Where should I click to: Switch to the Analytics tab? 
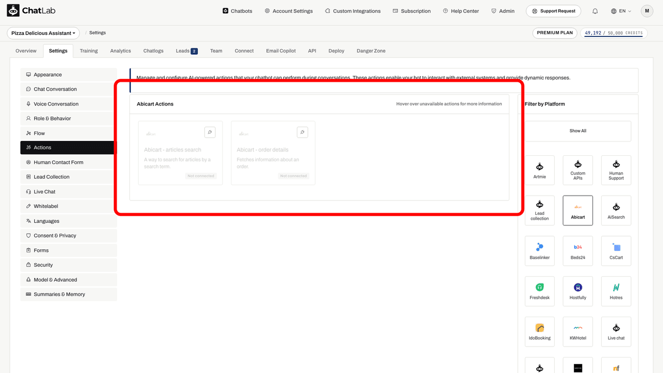[x=120, y=51]
